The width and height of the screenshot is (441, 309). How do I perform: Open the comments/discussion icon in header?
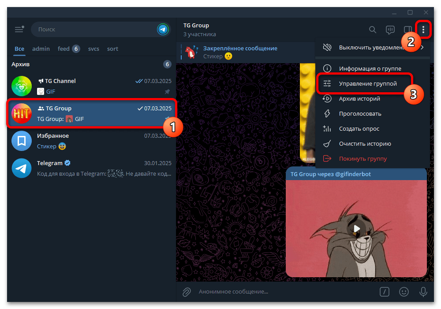click(x=390, y=30)
